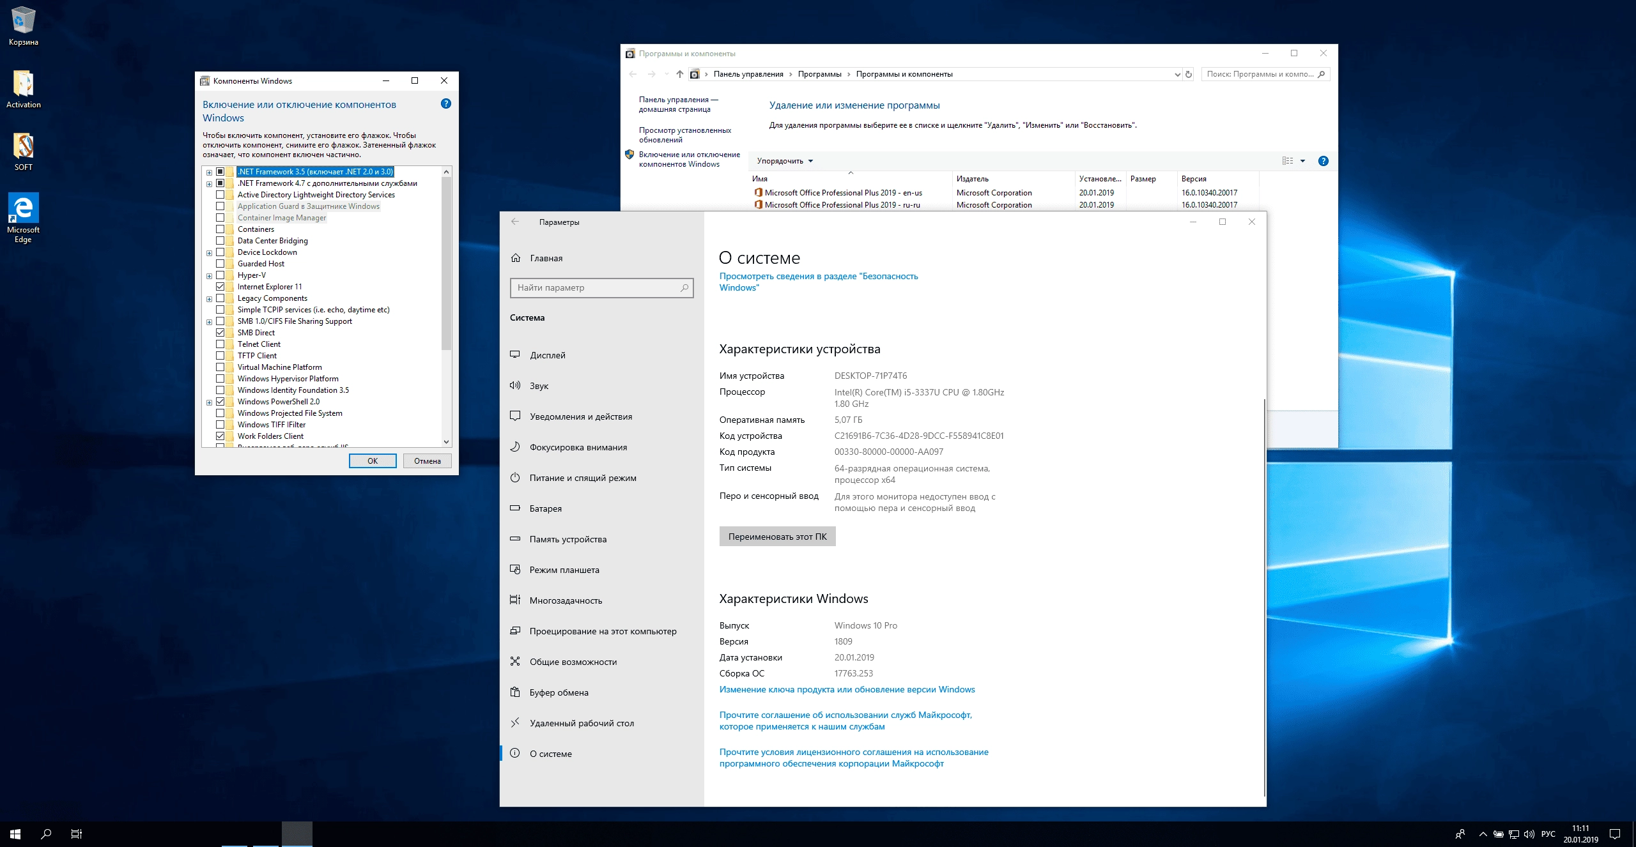The height and width of the screenshot is (847, 1636).
Task: Open link Изменение ключа продукта или обновление версии Windows
Action: (847, 689)
